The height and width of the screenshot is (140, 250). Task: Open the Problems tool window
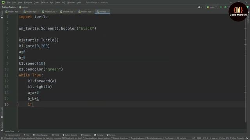click(86, 135)
